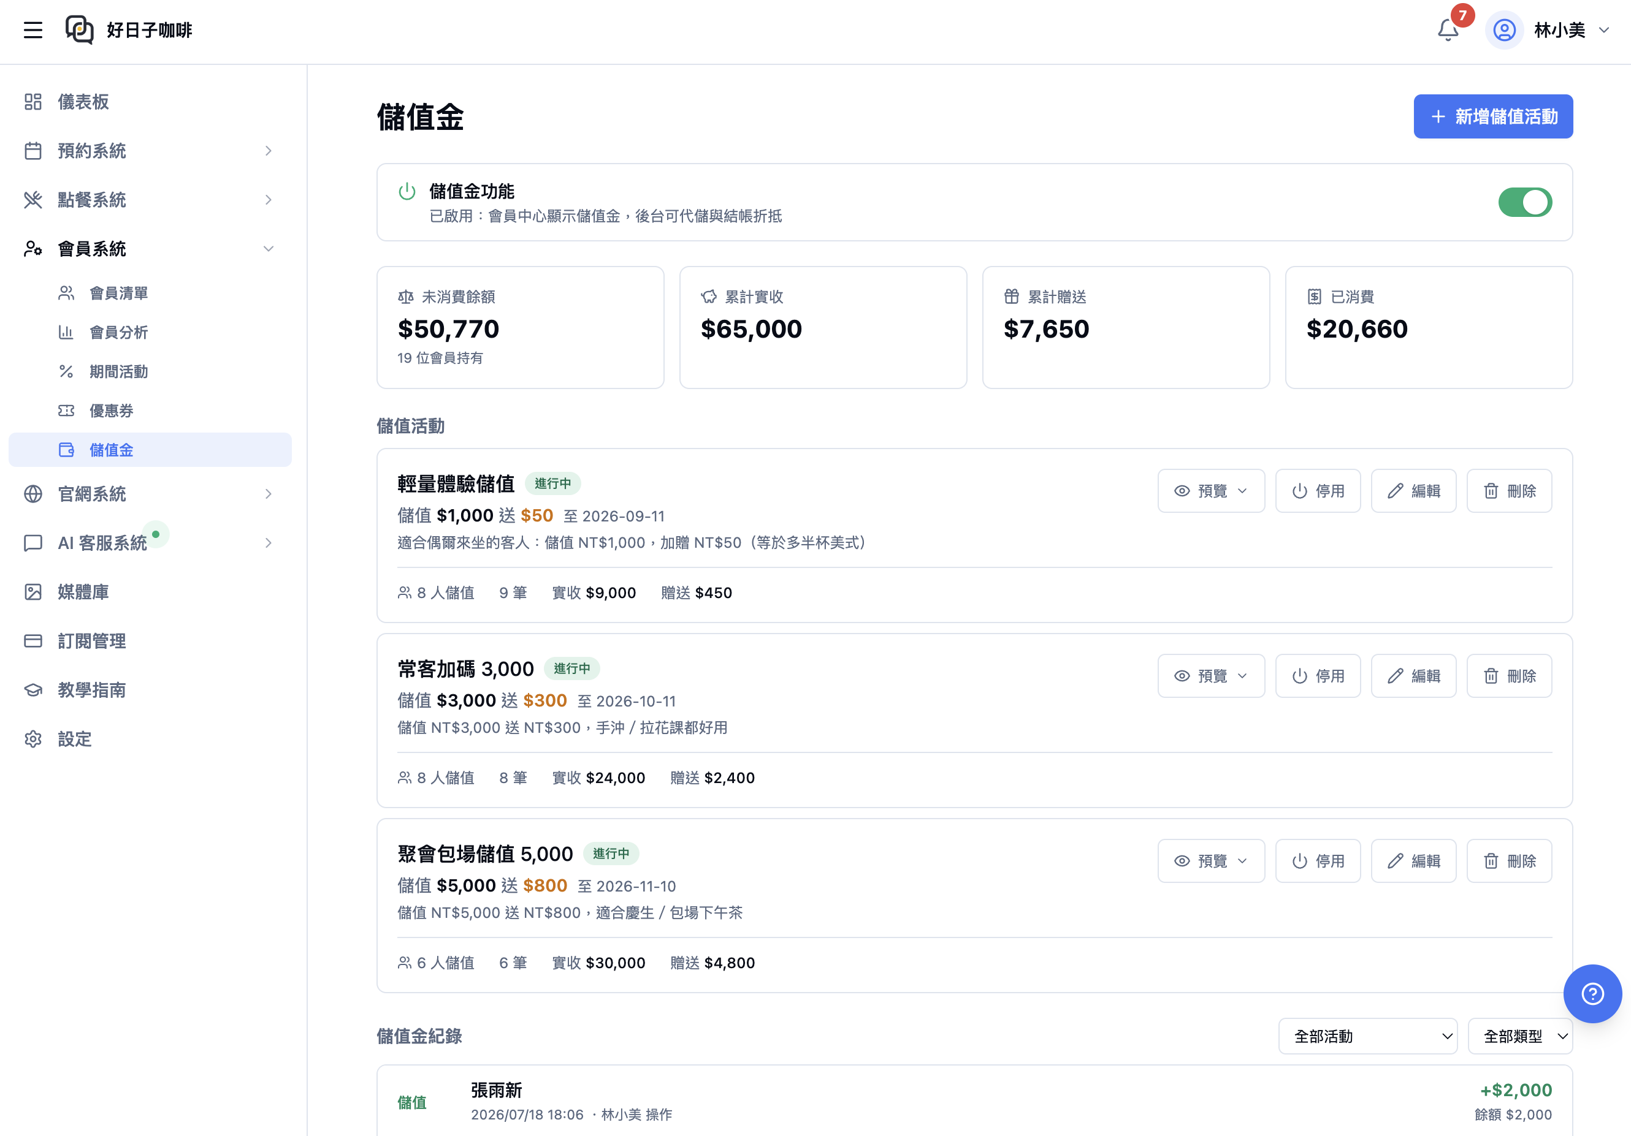
Task: Click the 張雨新 record row
Action: point(975,1101)
